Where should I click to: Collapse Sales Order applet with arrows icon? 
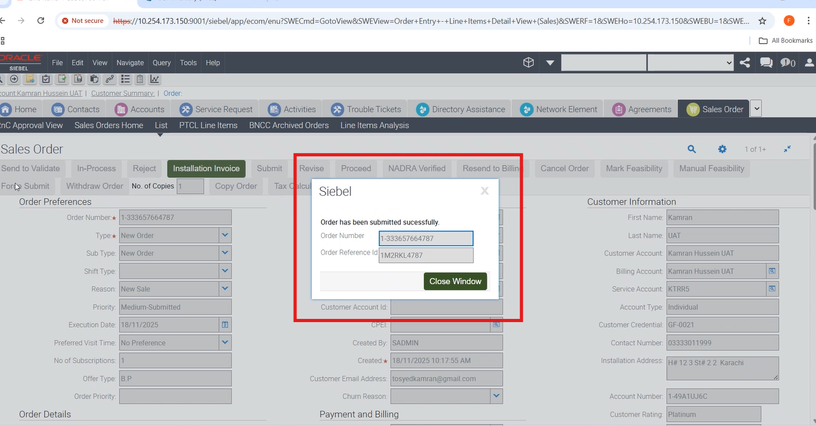[x=787, y=149]
